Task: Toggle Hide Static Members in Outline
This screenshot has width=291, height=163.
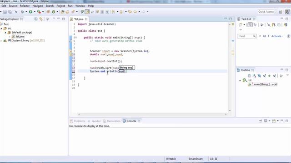Action: coord(264,76)
